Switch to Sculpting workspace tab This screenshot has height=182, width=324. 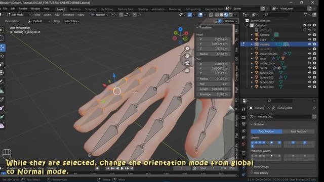(91, 9)
